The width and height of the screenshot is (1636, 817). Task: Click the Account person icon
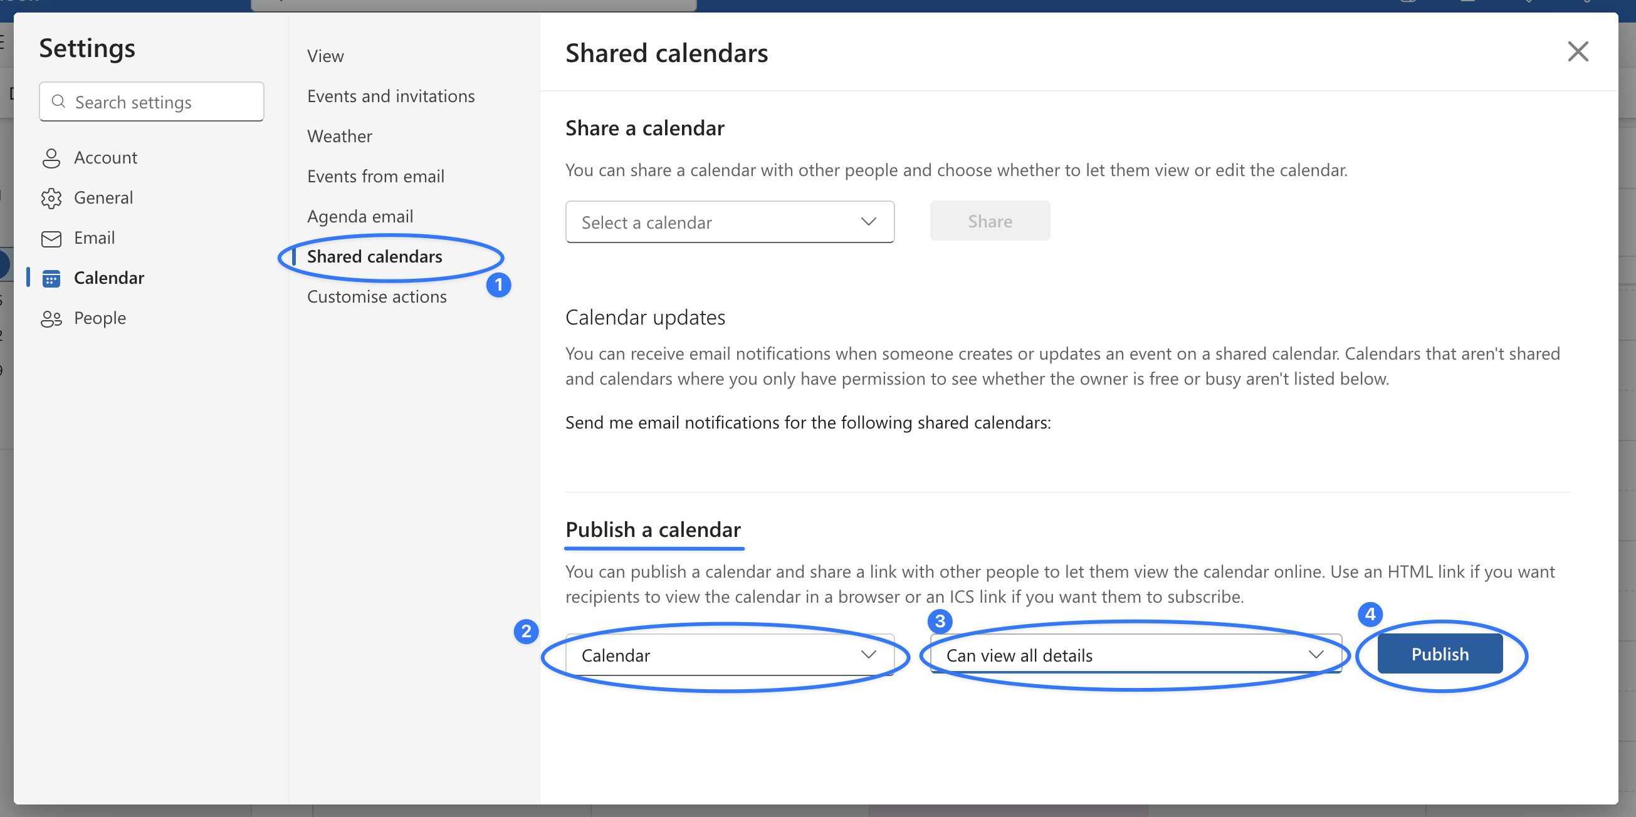click(x=51, y=158)
